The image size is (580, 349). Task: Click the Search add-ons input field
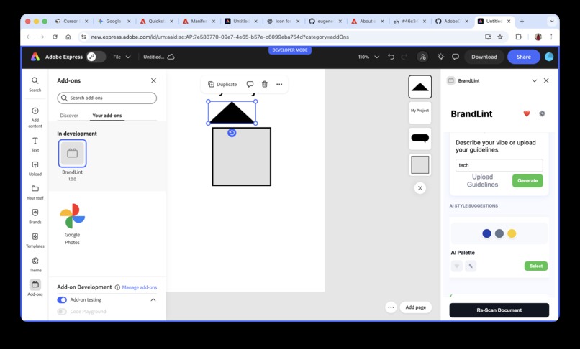(x=107, y=98)
